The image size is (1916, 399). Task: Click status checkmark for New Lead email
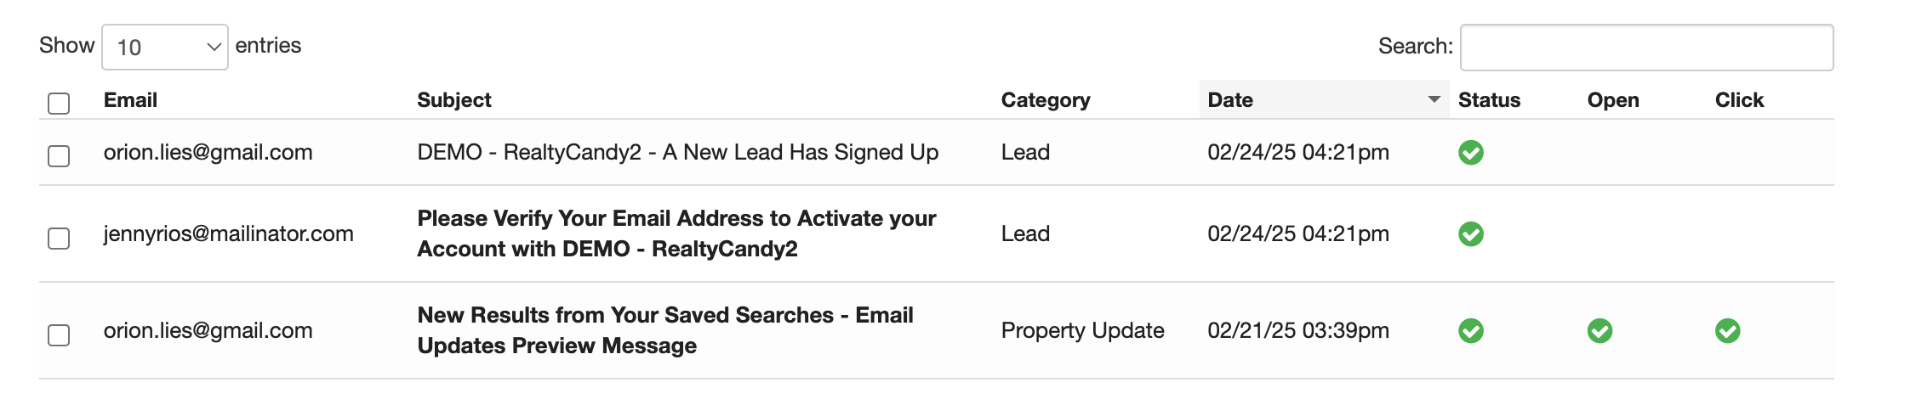(1470, 153)
